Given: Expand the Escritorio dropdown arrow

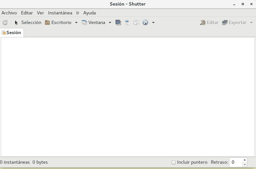Looking at the screenshot, I should click(76, 22).
